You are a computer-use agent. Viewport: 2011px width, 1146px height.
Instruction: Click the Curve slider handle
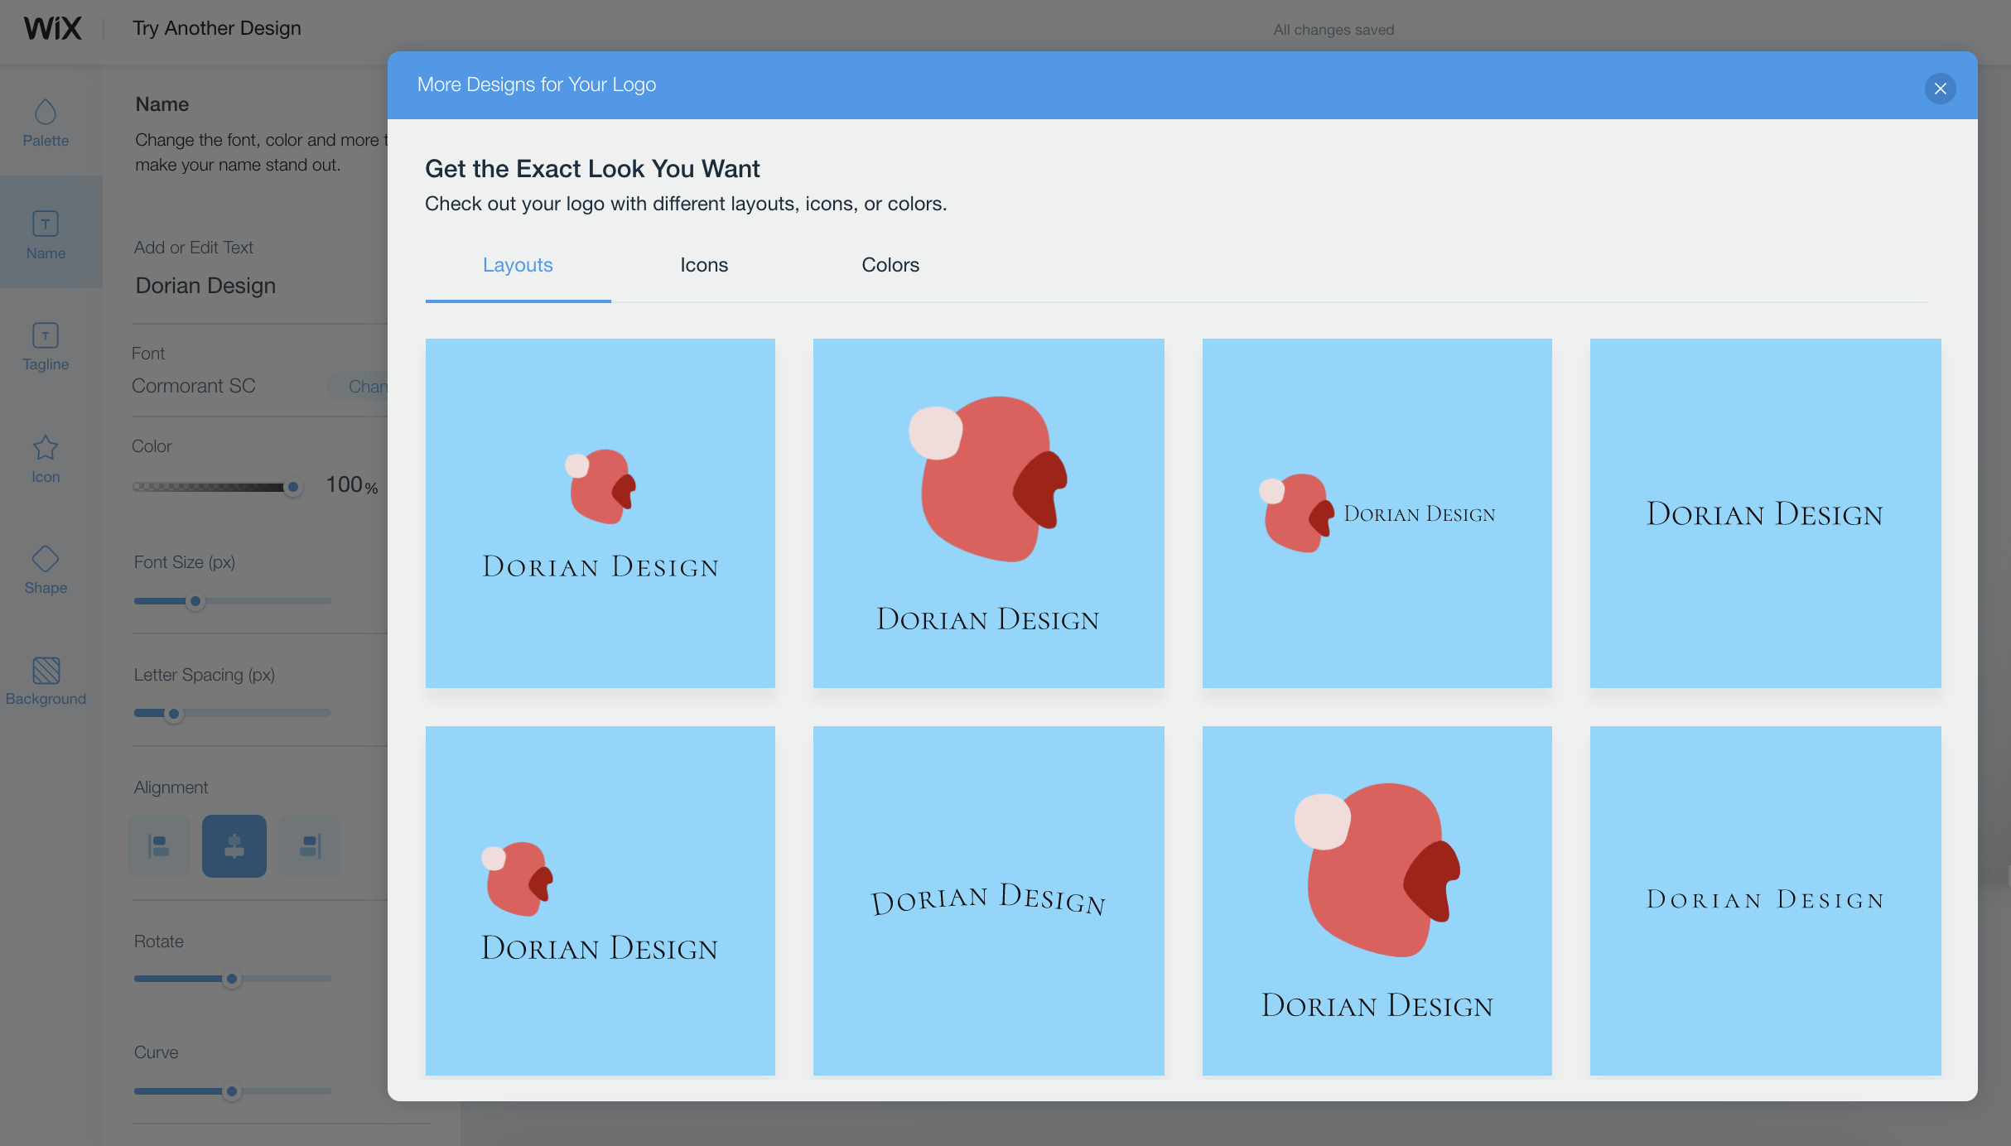click(x=232, y=1091)
